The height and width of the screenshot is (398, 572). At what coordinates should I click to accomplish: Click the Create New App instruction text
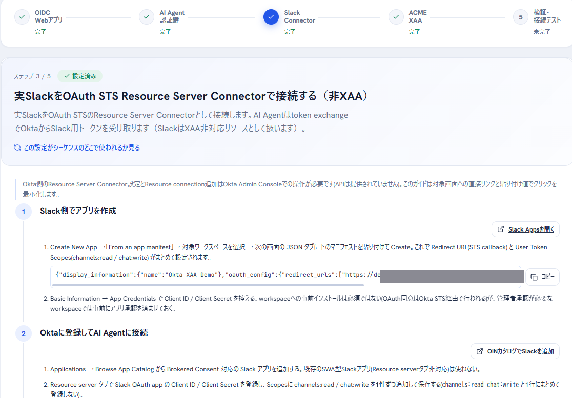tap(299, 252)
